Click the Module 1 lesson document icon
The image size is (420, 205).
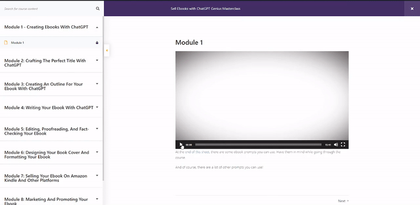point(6,43)
